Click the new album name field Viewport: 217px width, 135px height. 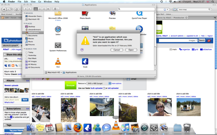[x=13, y=100]
